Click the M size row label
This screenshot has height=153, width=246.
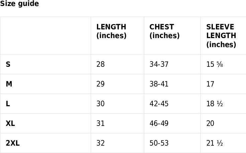(x=9, y=84)
